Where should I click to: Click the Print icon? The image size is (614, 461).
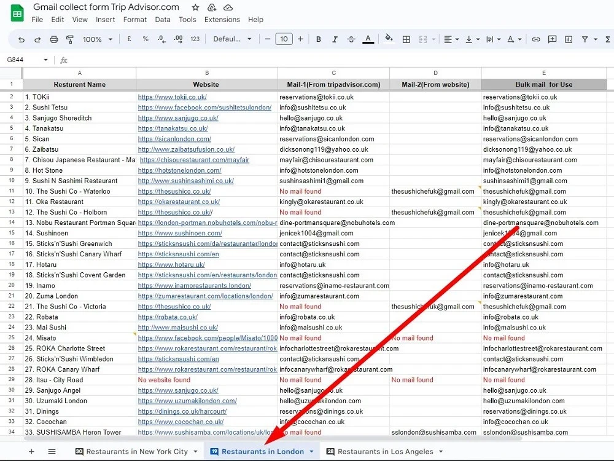(53, 38)
